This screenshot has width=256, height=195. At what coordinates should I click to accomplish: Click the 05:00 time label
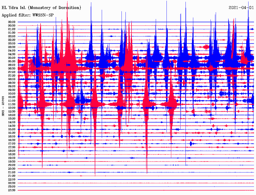click(12, 58)
